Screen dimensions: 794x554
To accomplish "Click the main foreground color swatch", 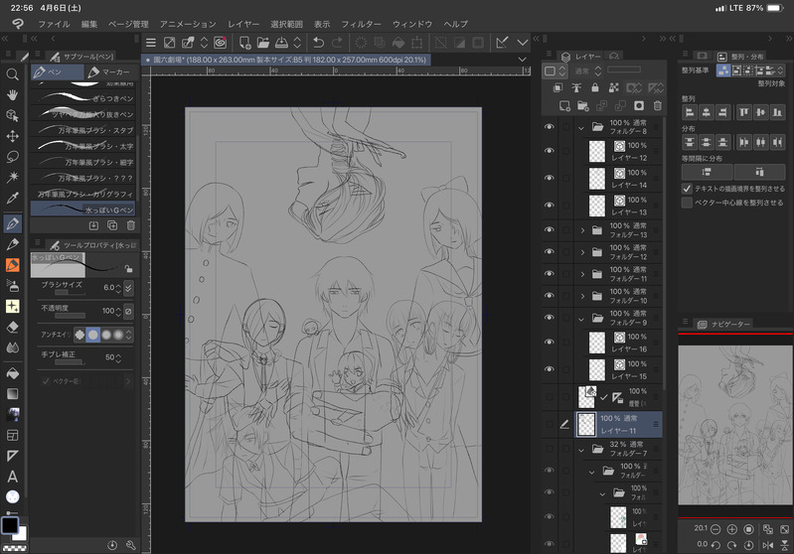I will tap(10, 523).
